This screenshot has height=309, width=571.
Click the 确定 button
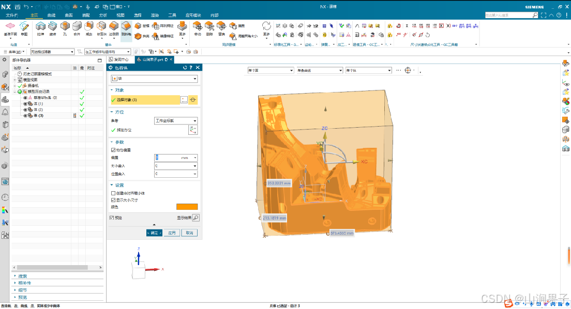(154, 233)
